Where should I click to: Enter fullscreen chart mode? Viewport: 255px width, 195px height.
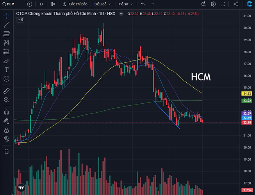point(223,4)
